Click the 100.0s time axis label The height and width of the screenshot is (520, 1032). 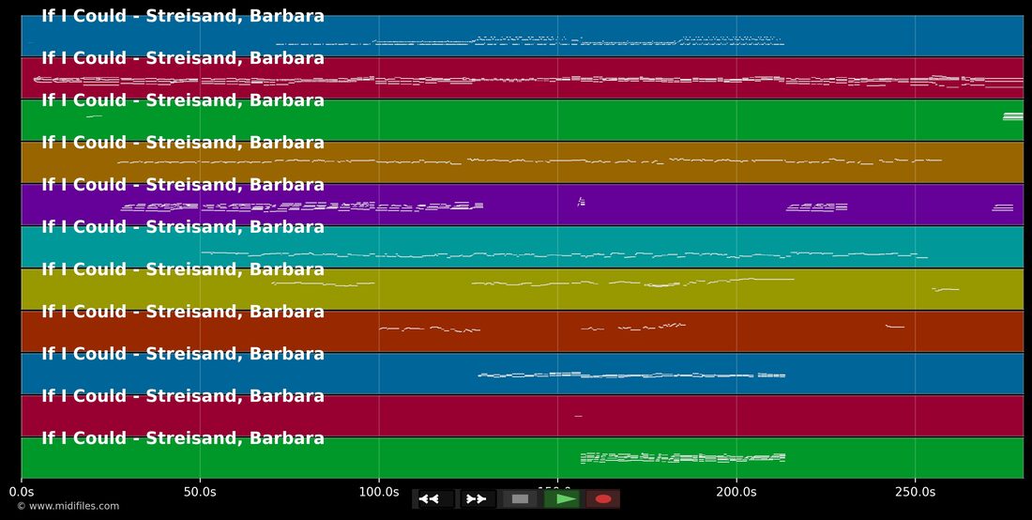coord(379,492)
